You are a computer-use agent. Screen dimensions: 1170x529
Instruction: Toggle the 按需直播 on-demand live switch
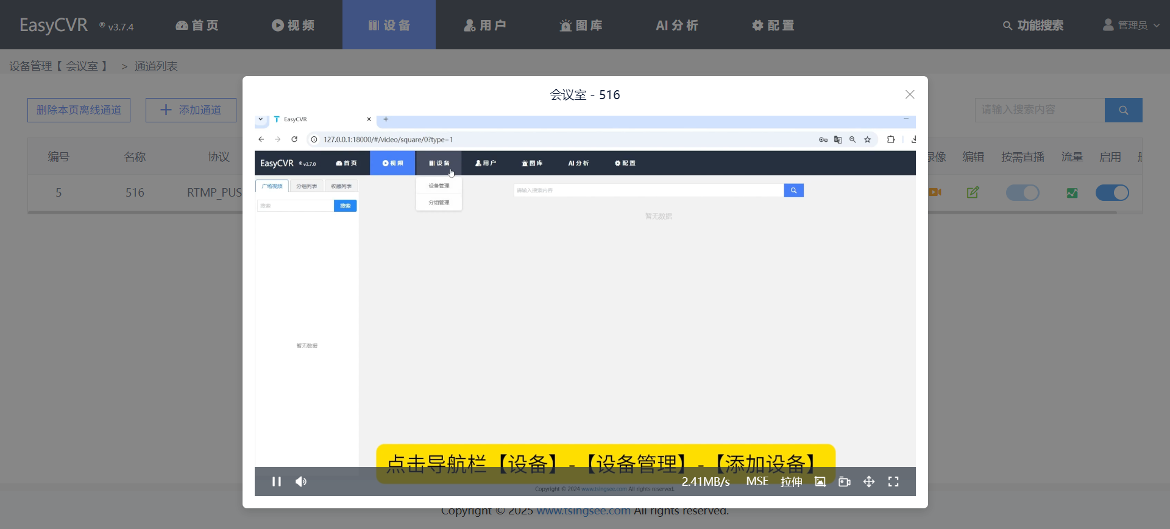coord(1022,193)
